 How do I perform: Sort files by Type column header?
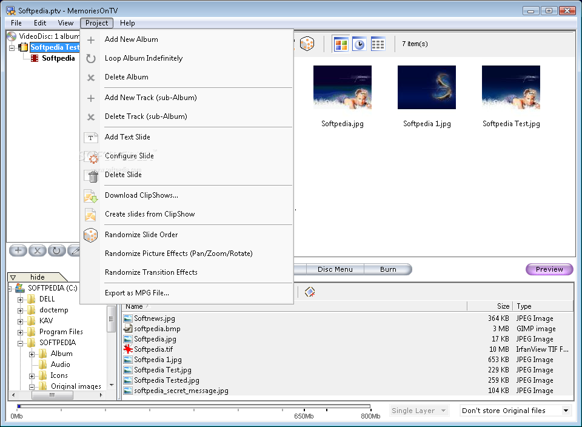tap(543, 306)
